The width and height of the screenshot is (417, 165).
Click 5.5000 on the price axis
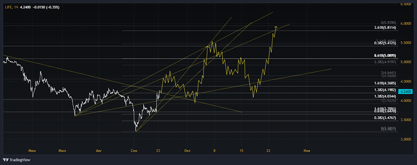pos(406,43)
